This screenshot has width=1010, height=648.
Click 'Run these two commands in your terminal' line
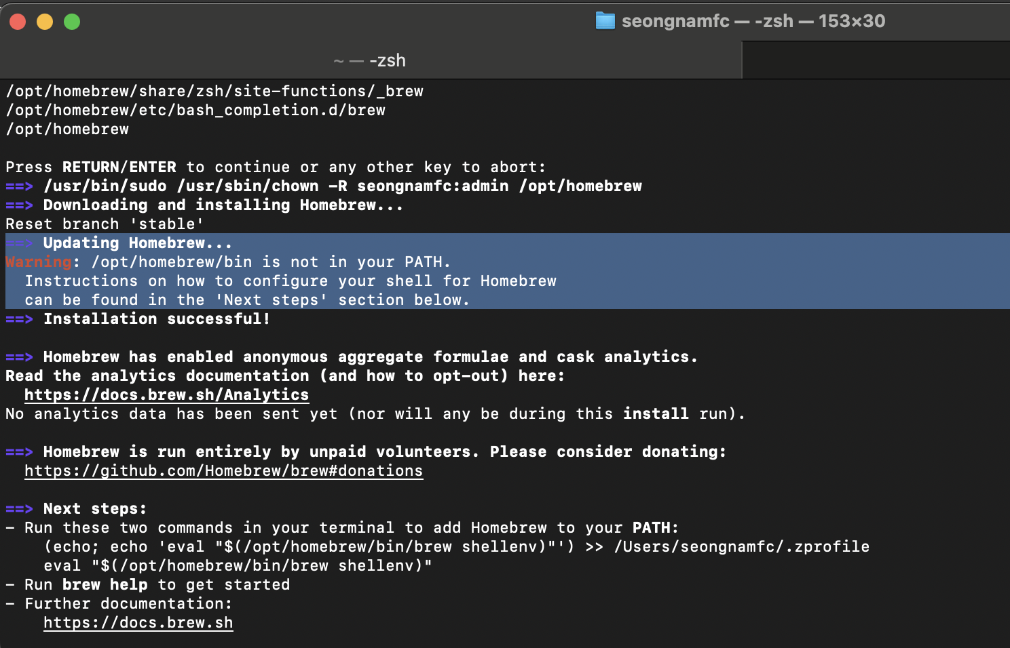(x=342, y=527)
